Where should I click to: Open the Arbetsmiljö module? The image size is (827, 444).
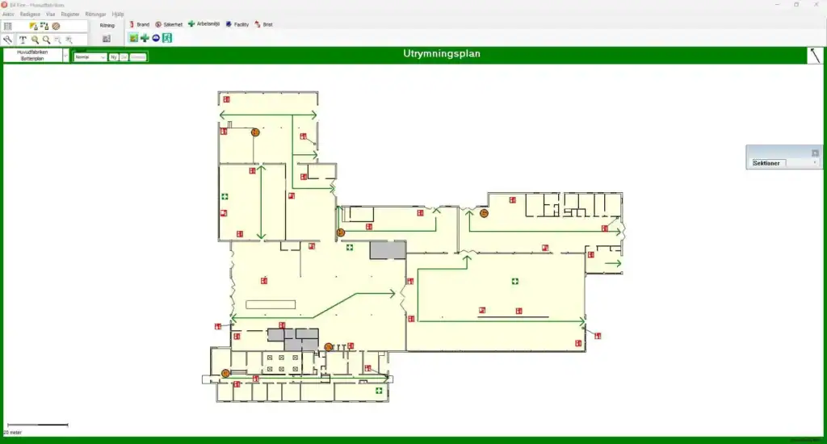205,25
